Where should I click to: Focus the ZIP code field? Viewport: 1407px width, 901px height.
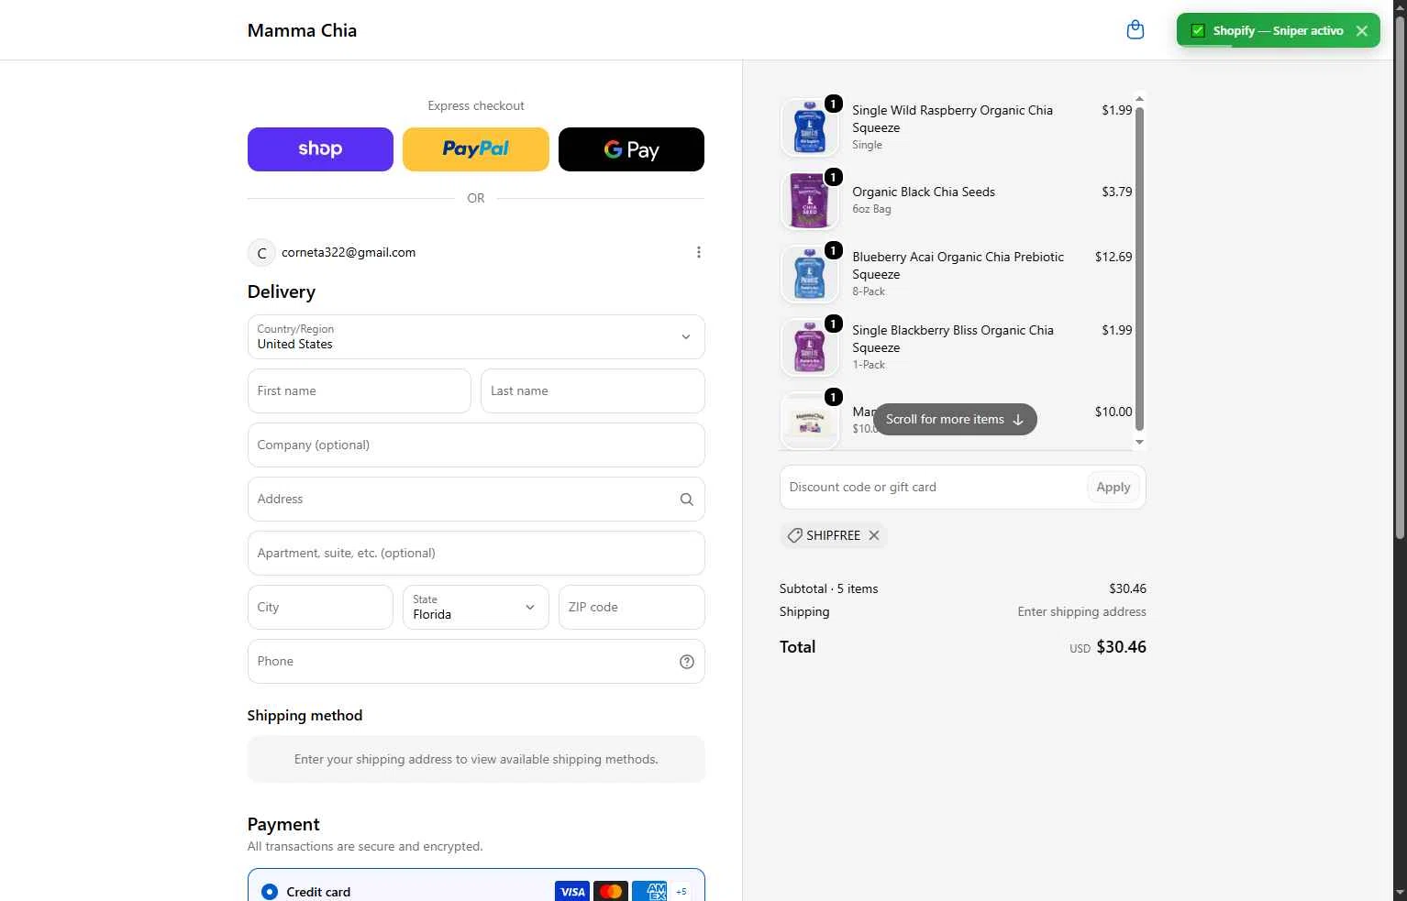[631, 608]
